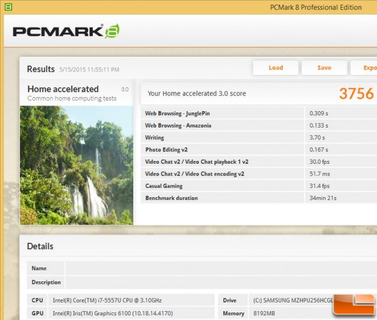
Task: Click the 31.4 fps Casual Gaming result
Action: 319,186
